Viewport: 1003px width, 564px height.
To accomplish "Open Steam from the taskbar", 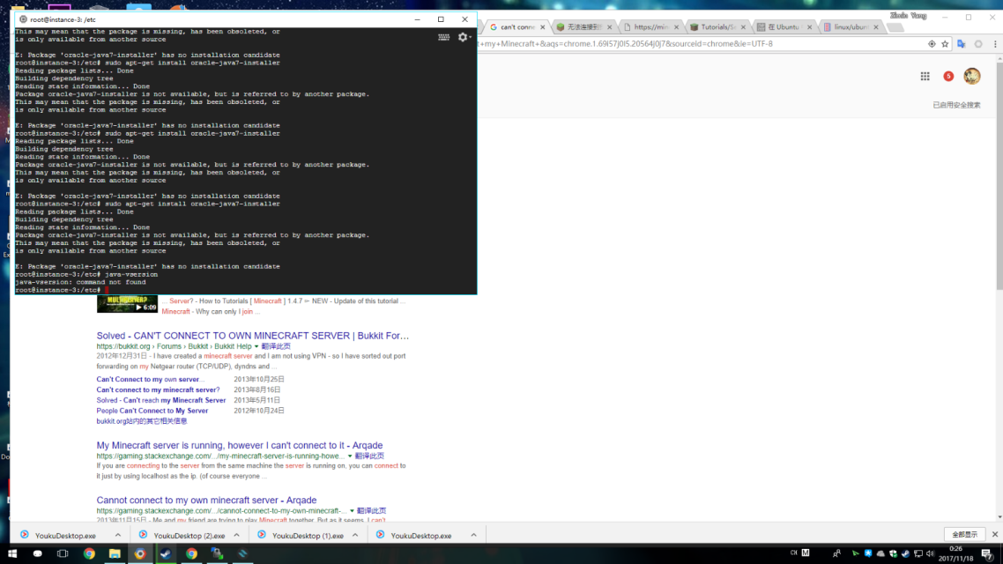I will coord(166,554).
